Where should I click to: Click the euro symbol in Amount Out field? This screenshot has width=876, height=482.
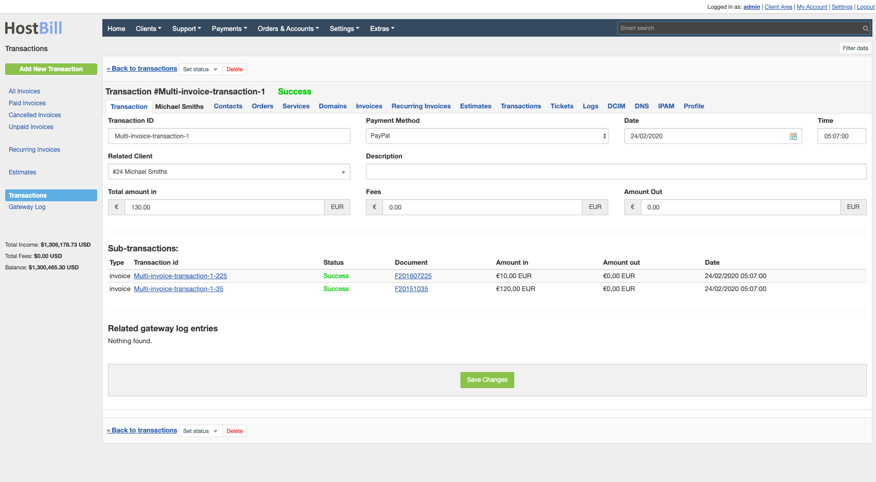(633, 207)
